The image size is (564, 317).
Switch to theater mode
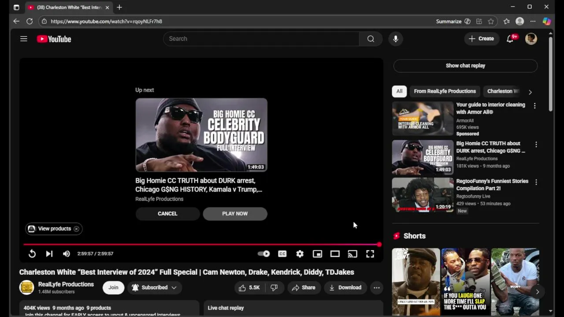pyautogui.click(x=335, y=254)
